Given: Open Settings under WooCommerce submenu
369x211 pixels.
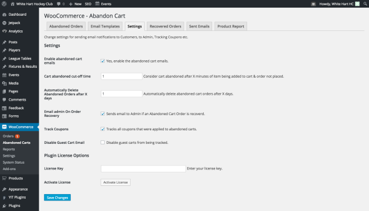Looking at the screenshot, I should (9, 156).
